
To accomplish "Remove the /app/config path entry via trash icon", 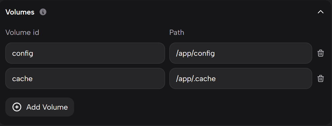I will click(x=320, y=53).
